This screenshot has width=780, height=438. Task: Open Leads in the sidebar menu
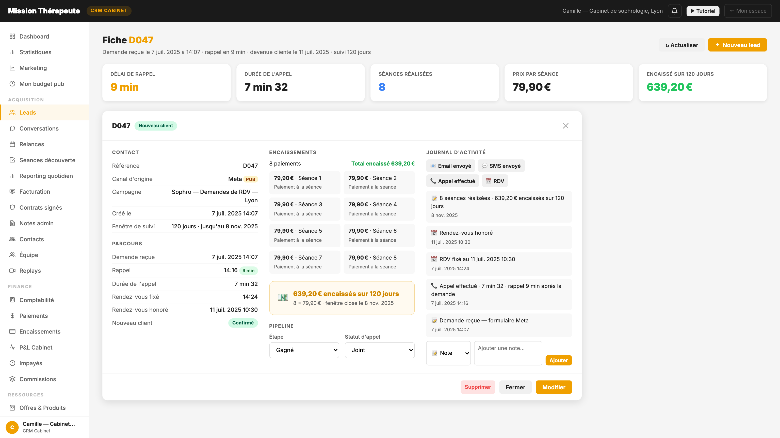44,113
